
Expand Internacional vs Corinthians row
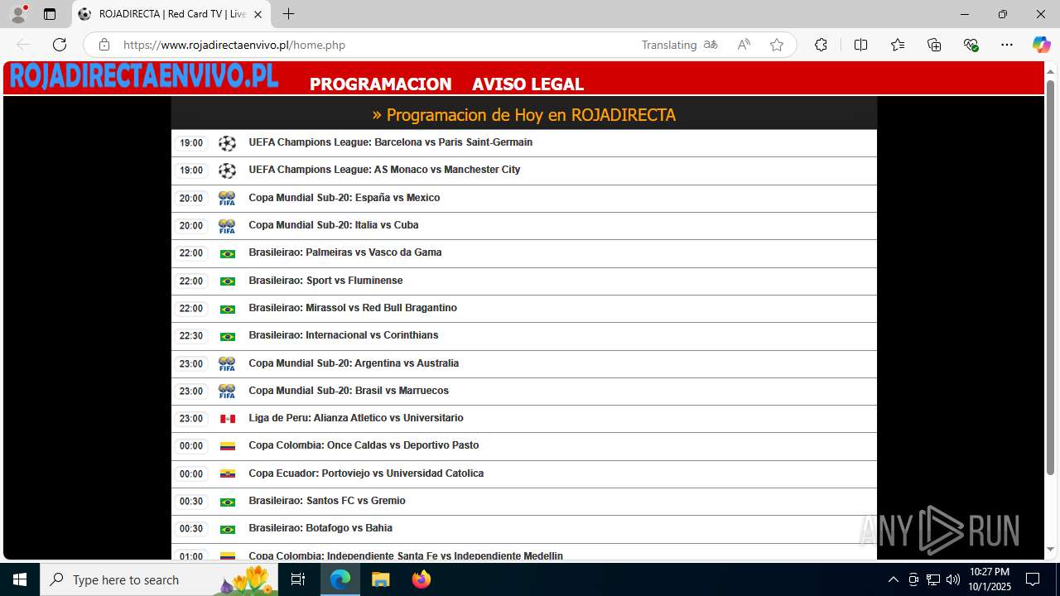tap(523, 336)
